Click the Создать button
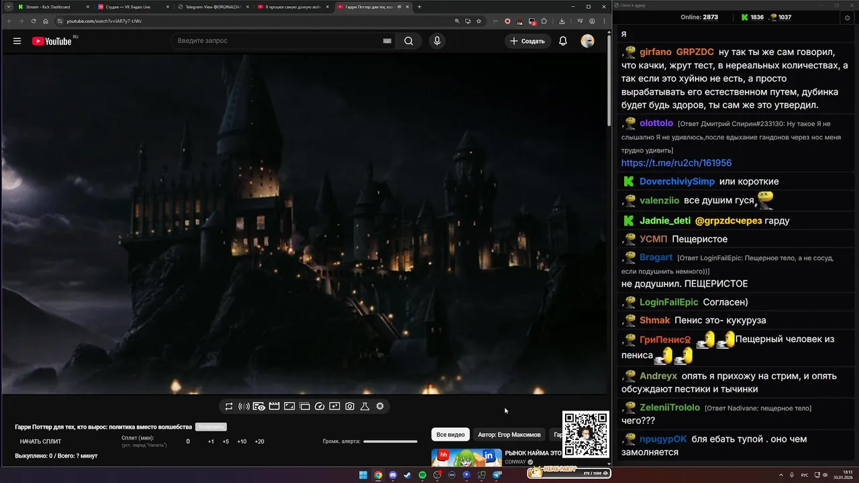 pyautogui.click(x=527, y=41)
